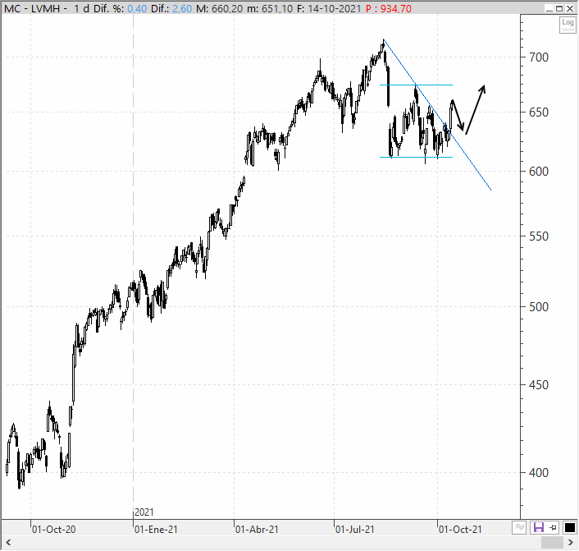
Task: Click the purple save floppy-disk icon
Action: [x=538, y=528]
